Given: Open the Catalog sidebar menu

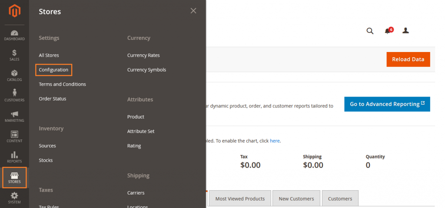Looking at the screenshot, I should click(14, 76).
